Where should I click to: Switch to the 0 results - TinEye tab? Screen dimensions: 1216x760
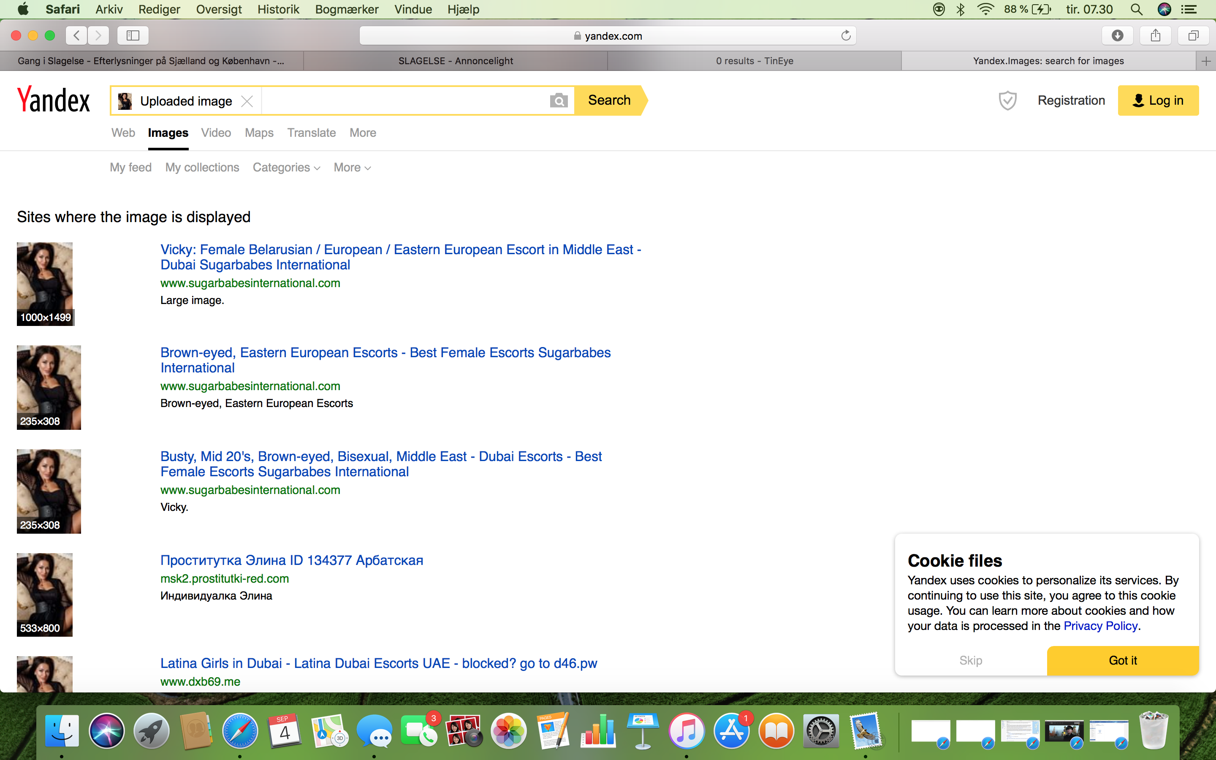click(754, 61)
